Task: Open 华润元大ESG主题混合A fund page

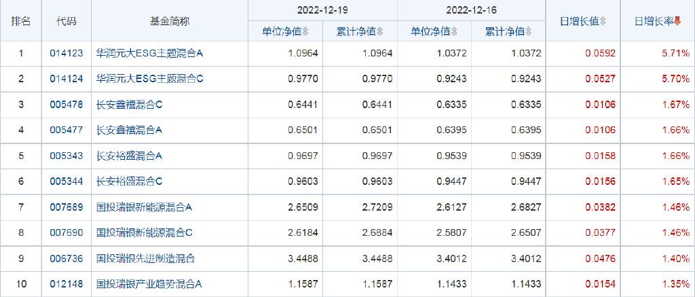Action: [x=149, y=54]
